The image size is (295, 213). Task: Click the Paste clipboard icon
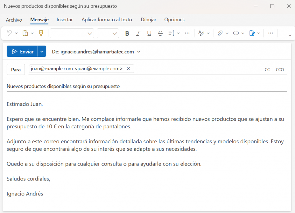[x=25, y=33]
